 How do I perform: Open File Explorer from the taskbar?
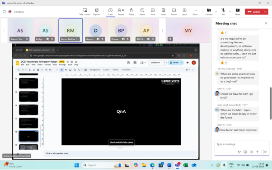144,165
